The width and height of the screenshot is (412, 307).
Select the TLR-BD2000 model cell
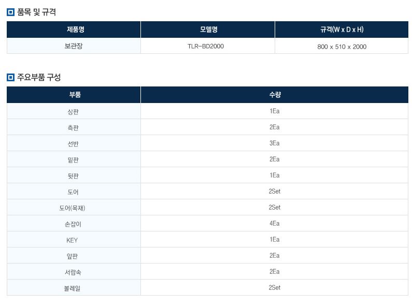(x=207, y=46)
